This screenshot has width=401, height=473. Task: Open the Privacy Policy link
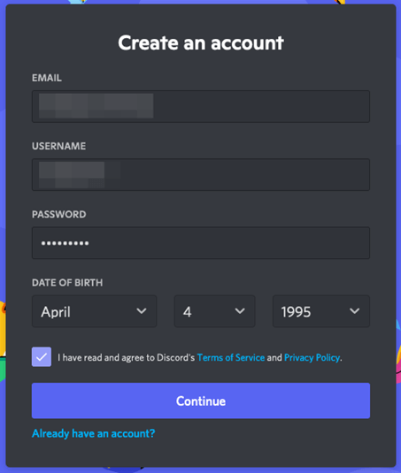point(312,357)
